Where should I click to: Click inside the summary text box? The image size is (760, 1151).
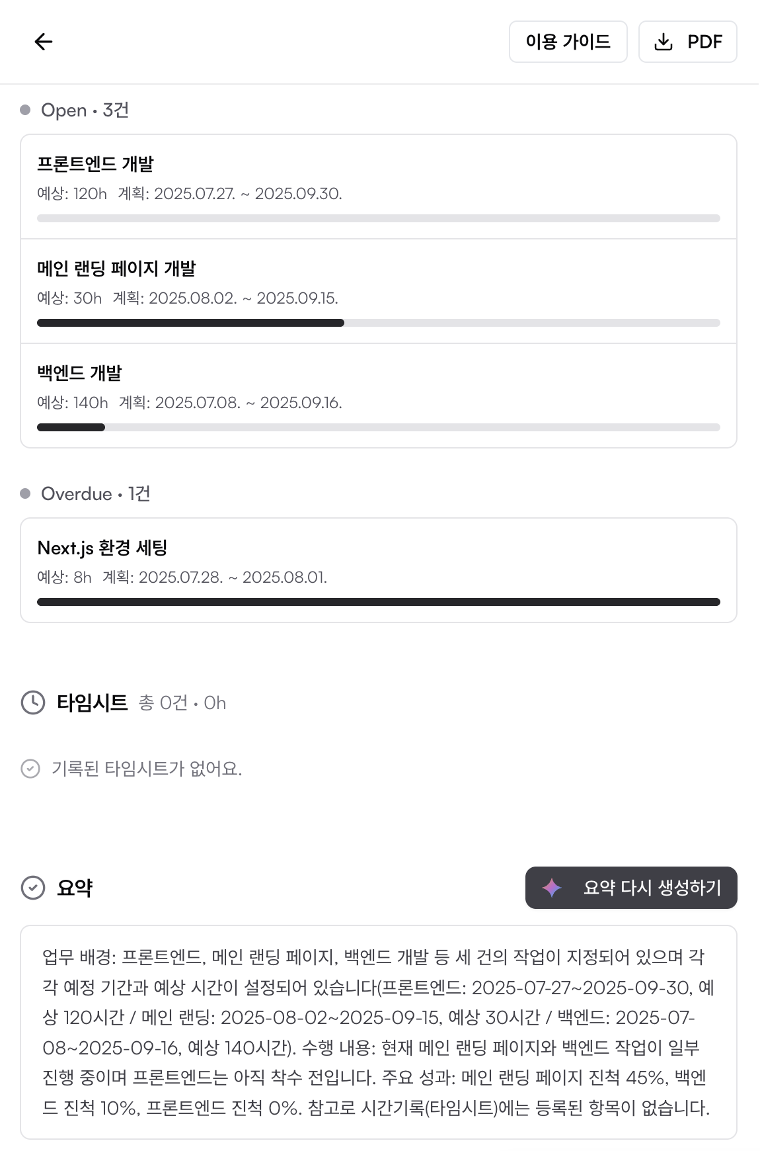(x=378, y=1032)
